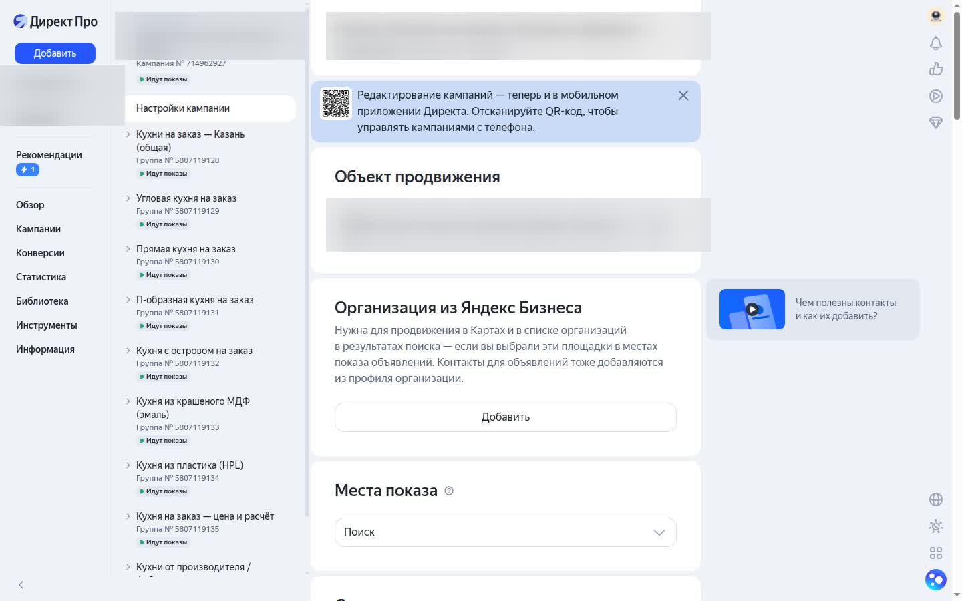The height and width of the screenshot is (601, 962).
Task: Go to Кампании in the sidebar
Action: point(38,229)
